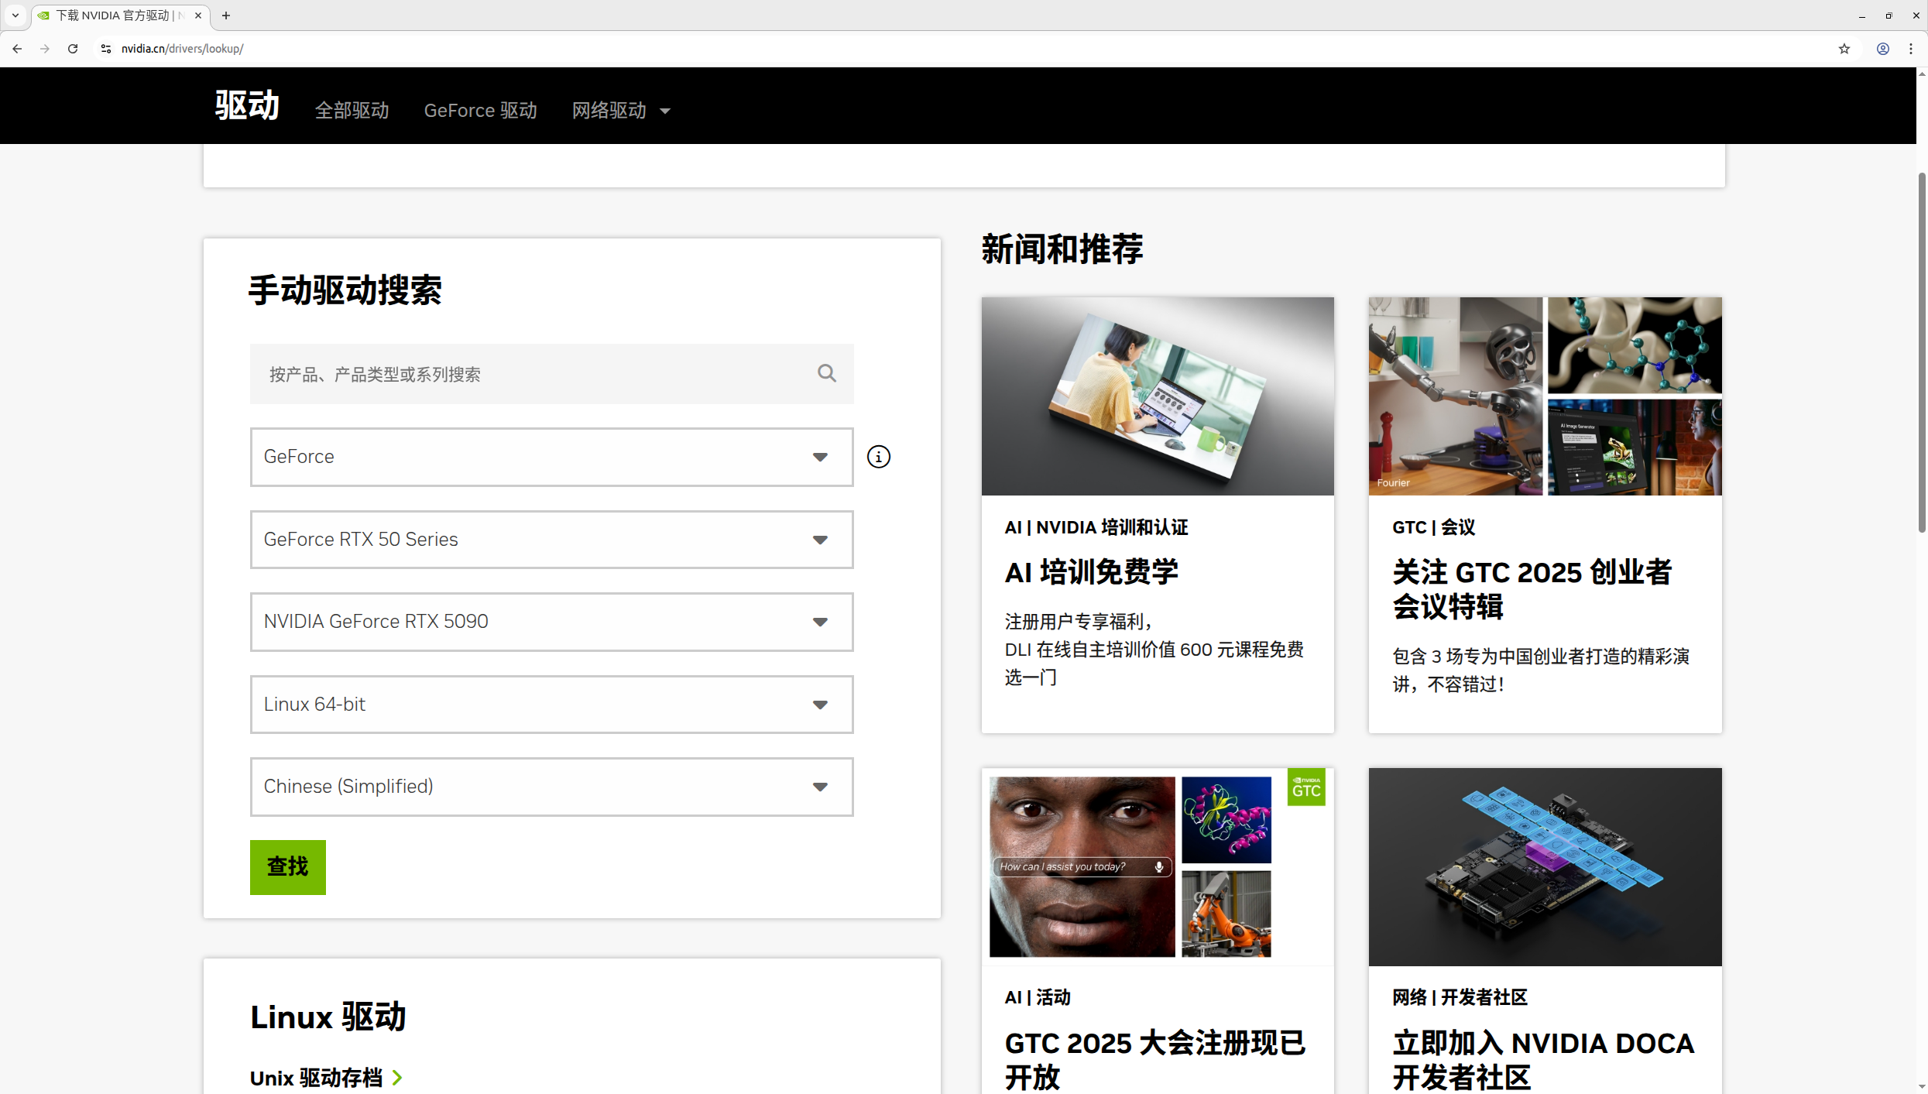Screen dimensions: 1928x1094
Task: Open the browser profile icon
Action: [x=1882, y=49]
